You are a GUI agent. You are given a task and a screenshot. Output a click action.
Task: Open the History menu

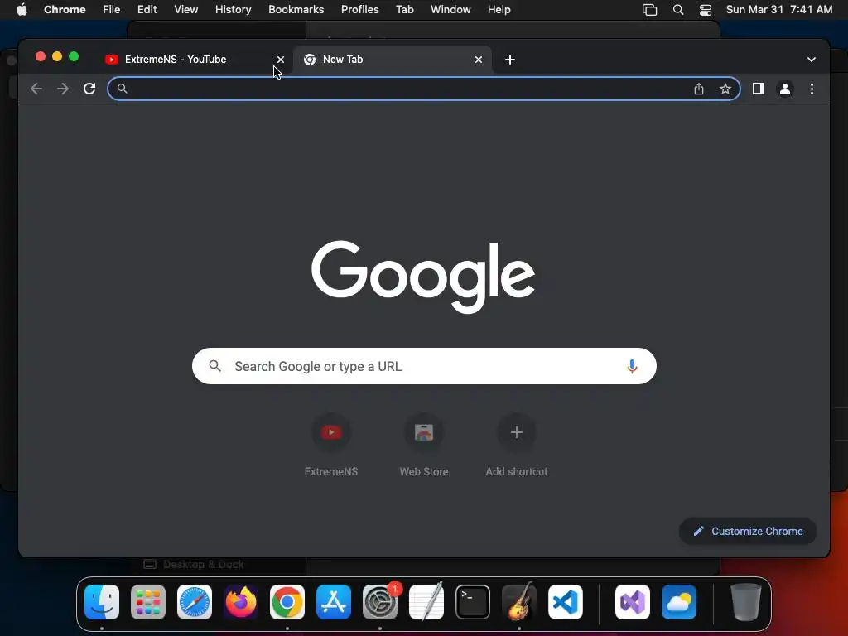click(x=233, y=10)
